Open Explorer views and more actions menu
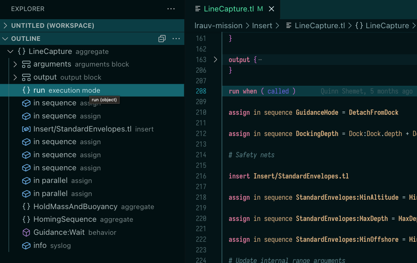Image resolution: width=417 pixels, height=263 pixels. [x=171, y=9]
